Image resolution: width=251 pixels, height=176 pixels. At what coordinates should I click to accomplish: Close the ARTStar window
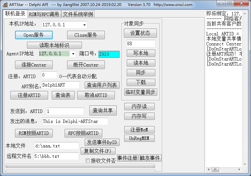[x=242, y=3]
